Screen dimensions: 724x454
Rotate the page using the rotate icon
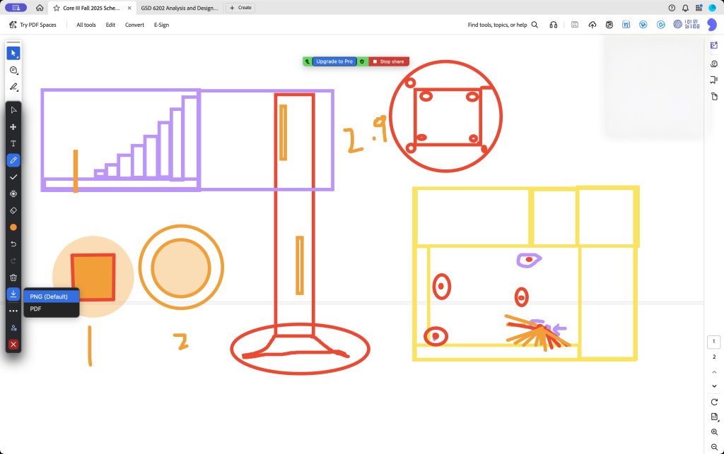tap(714, 402)
